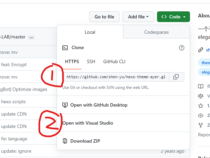Select the HTTPS clone tab
This screenshot has width=210, height=158.
tap(72, 61)
